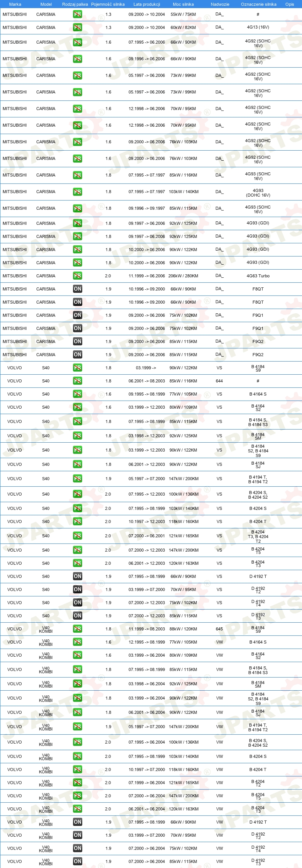Click the petrol icon in the Carisma 85kW/116KM row
The width and height of the screenshot is (302, 868).
pyautogui.click(x=77, y=175)
